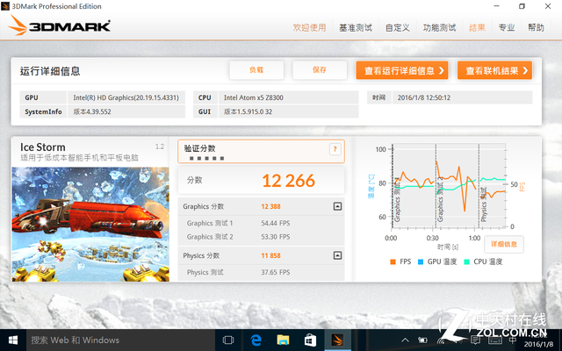Click the 53.30 FPS value

click(275, 237)
